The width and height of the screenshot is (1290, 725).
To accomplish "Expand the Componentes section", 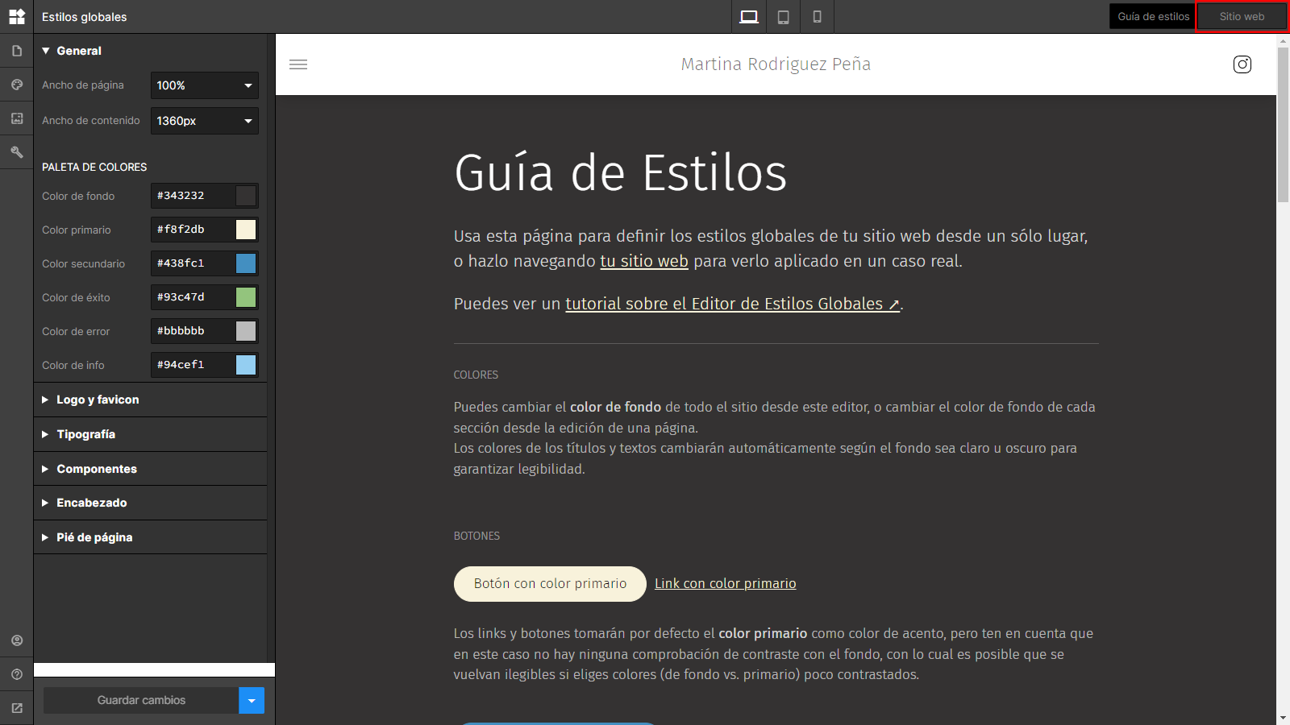I will [x=150, y=469].
